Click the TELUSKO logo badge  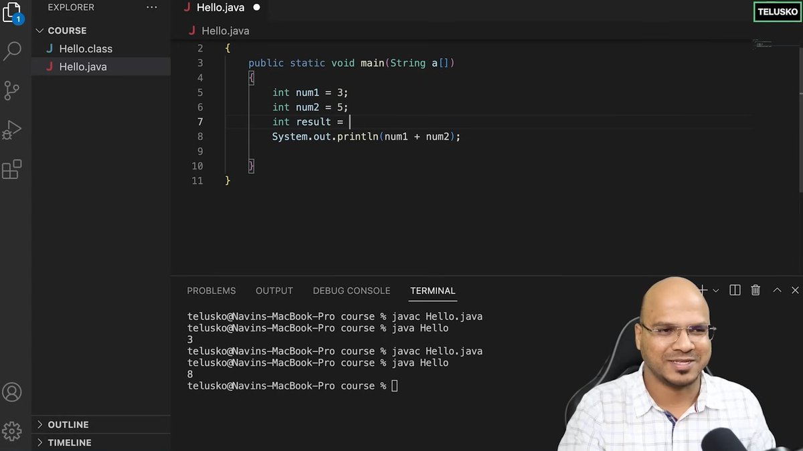[x=778, y=11]
